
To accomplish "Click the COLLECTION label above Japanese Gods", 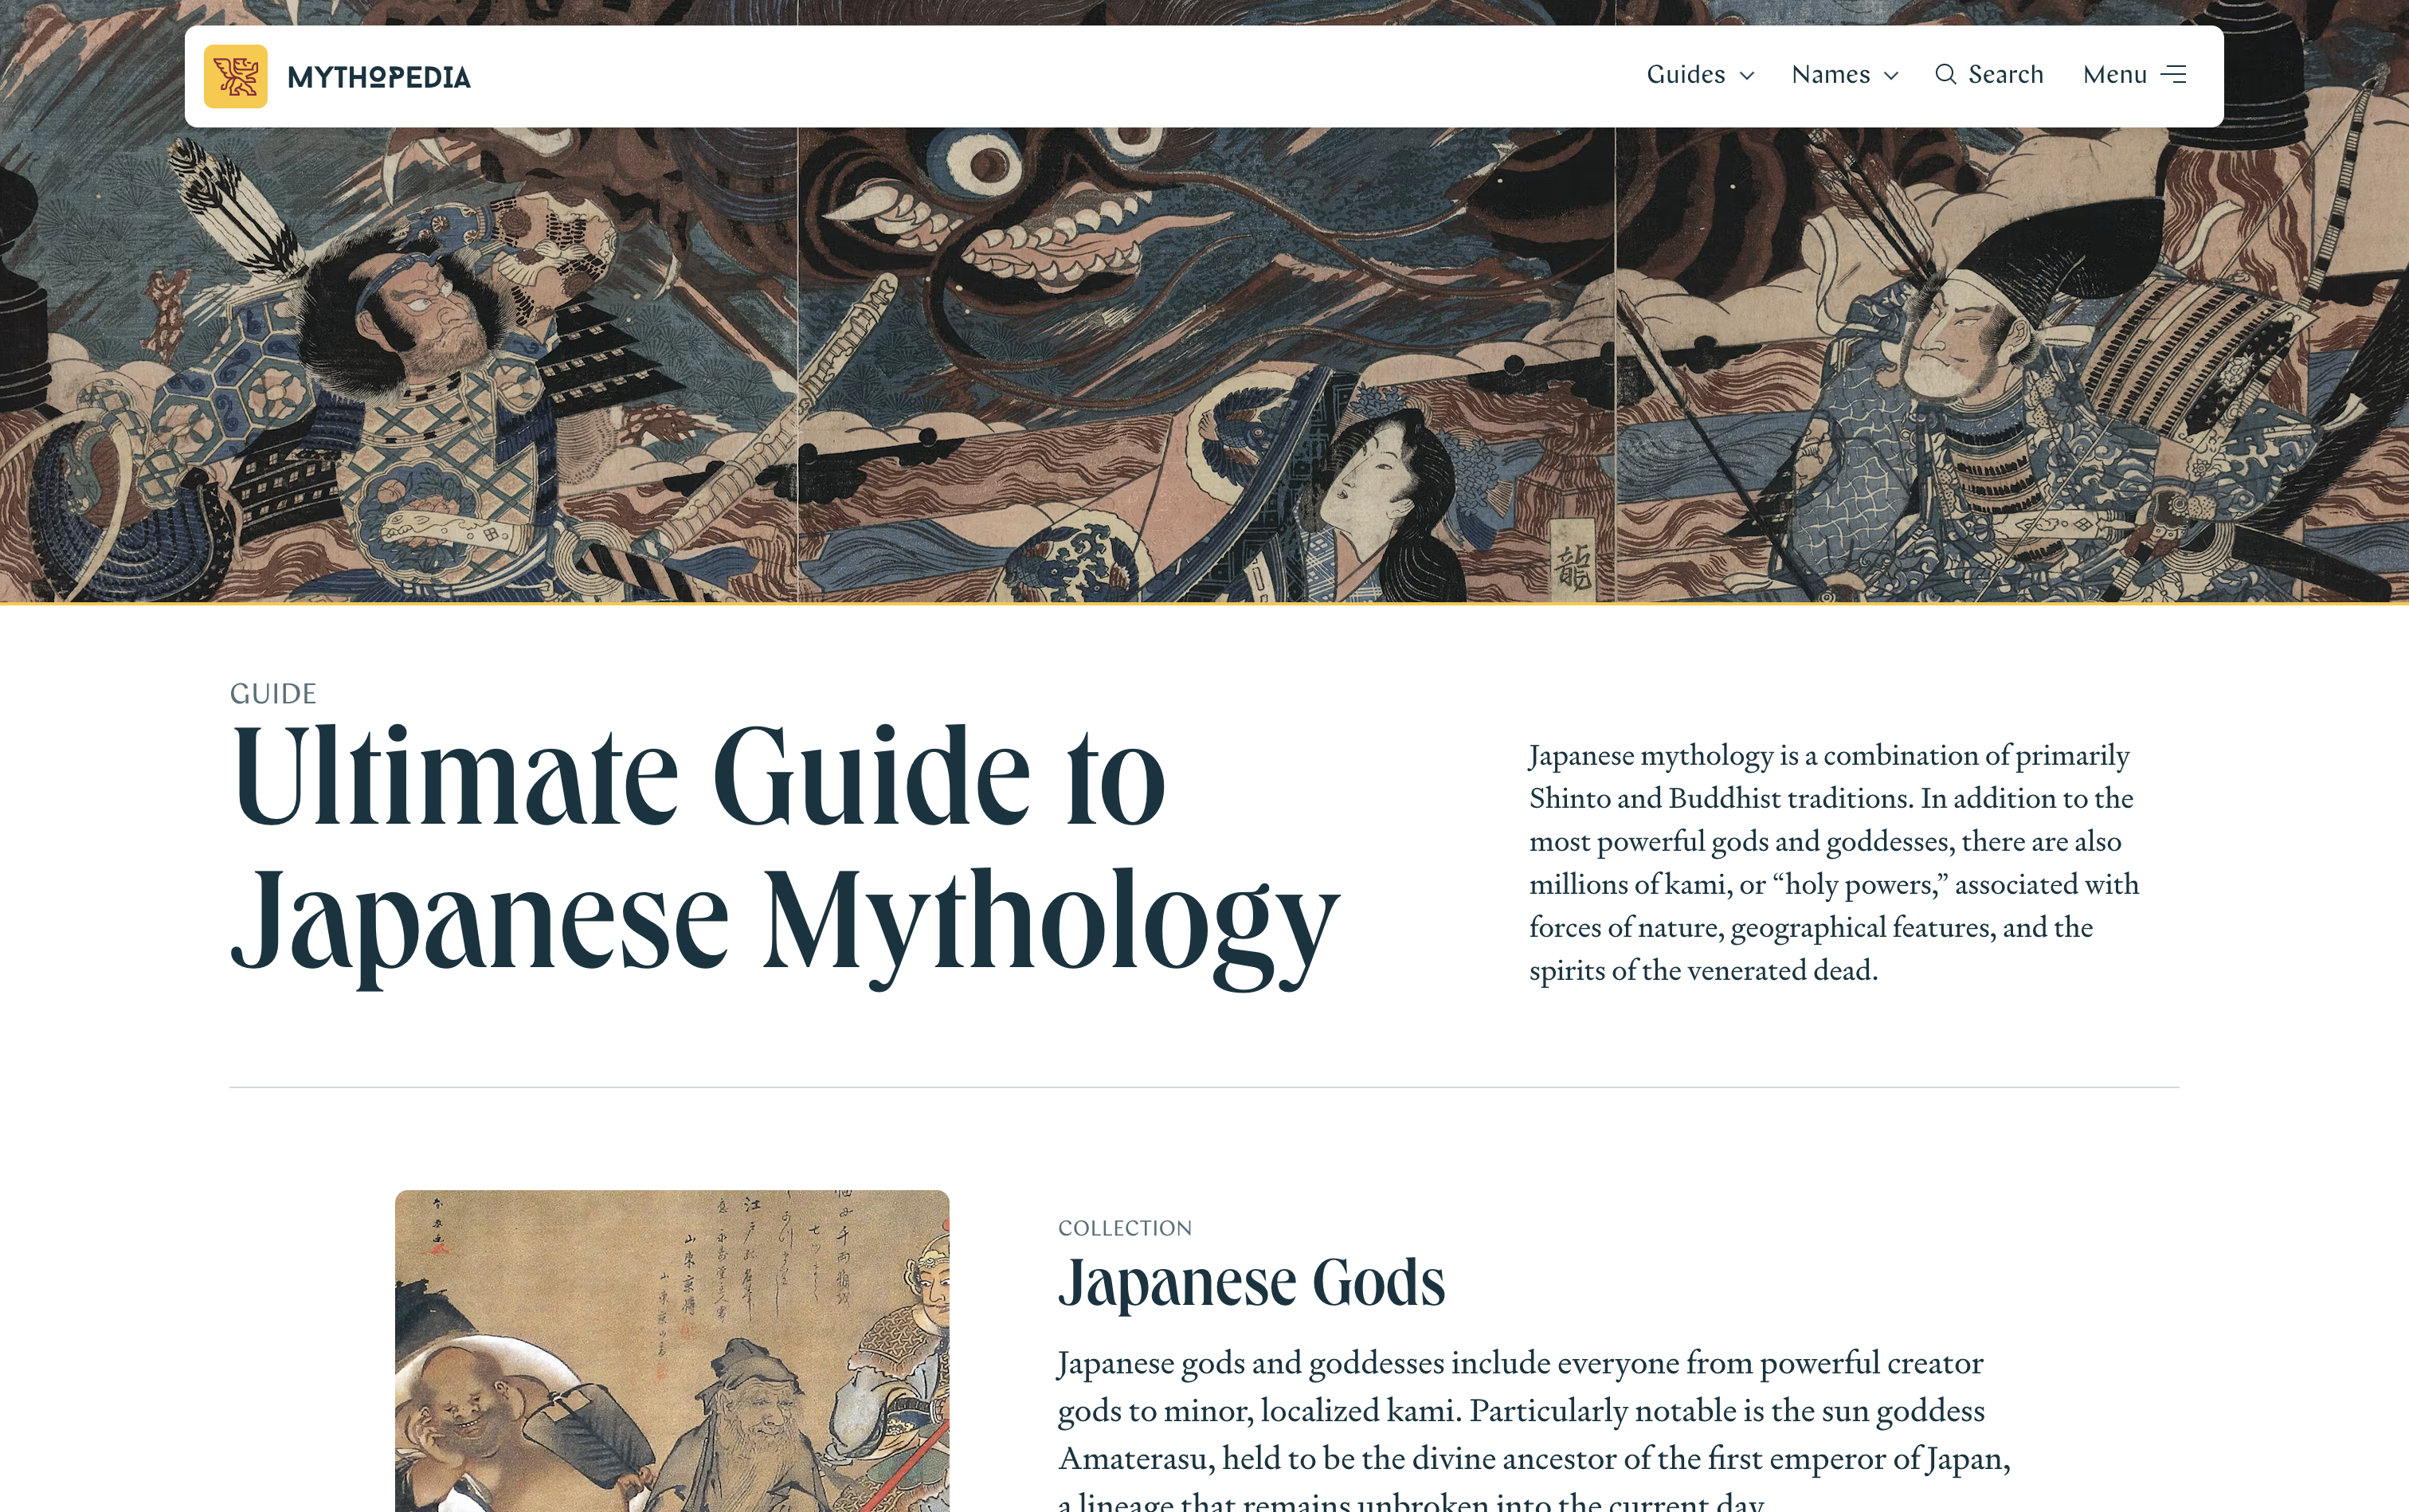I will (1125, 1228).
